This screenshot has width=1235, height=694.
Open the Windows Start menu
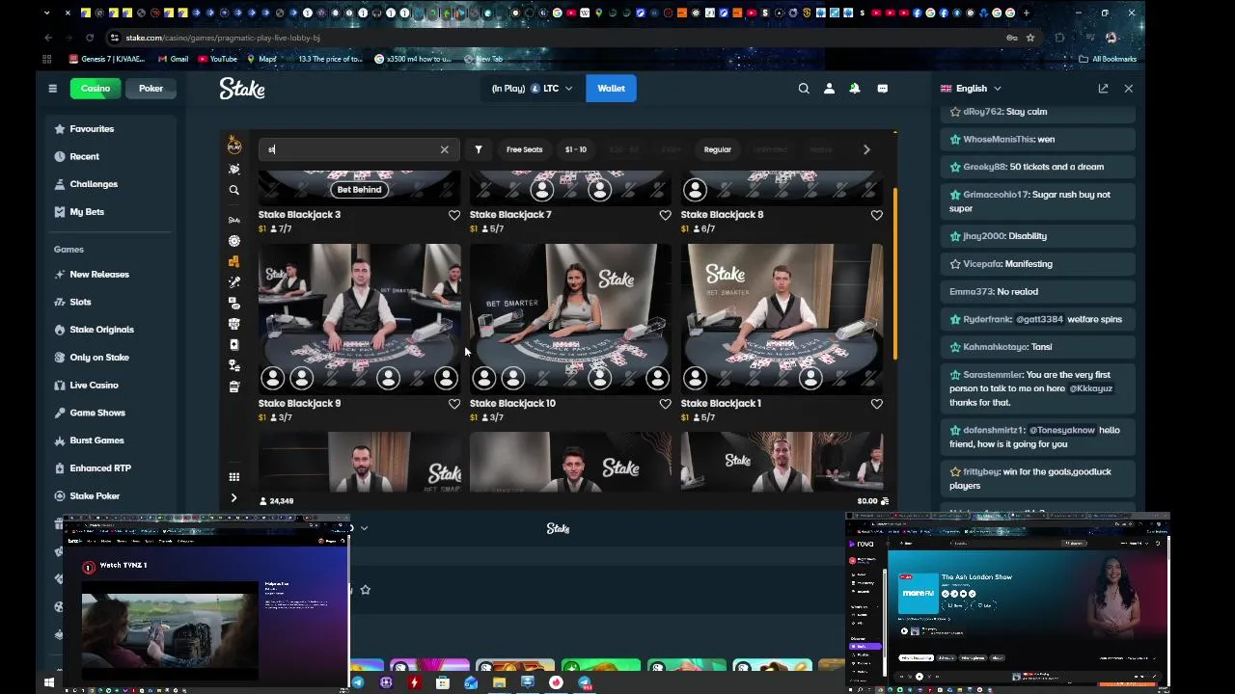[48, 682]
